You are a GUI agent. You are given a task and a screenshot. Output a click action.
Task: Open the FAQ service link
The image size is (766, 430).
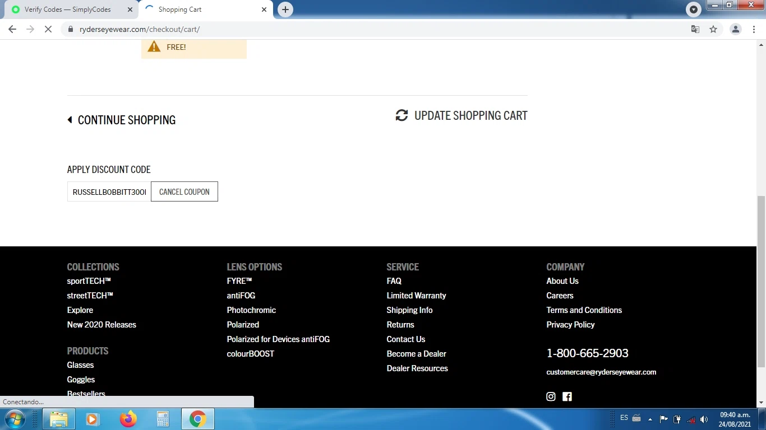click(394, 281)
